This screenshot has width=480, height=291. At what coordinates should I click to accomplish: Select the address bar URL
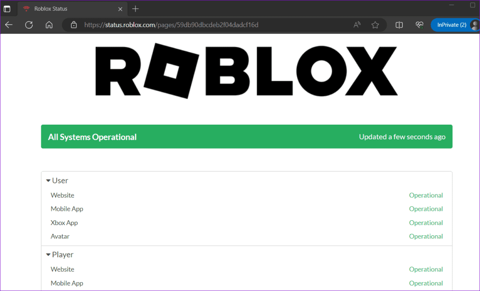coord(172,25)
